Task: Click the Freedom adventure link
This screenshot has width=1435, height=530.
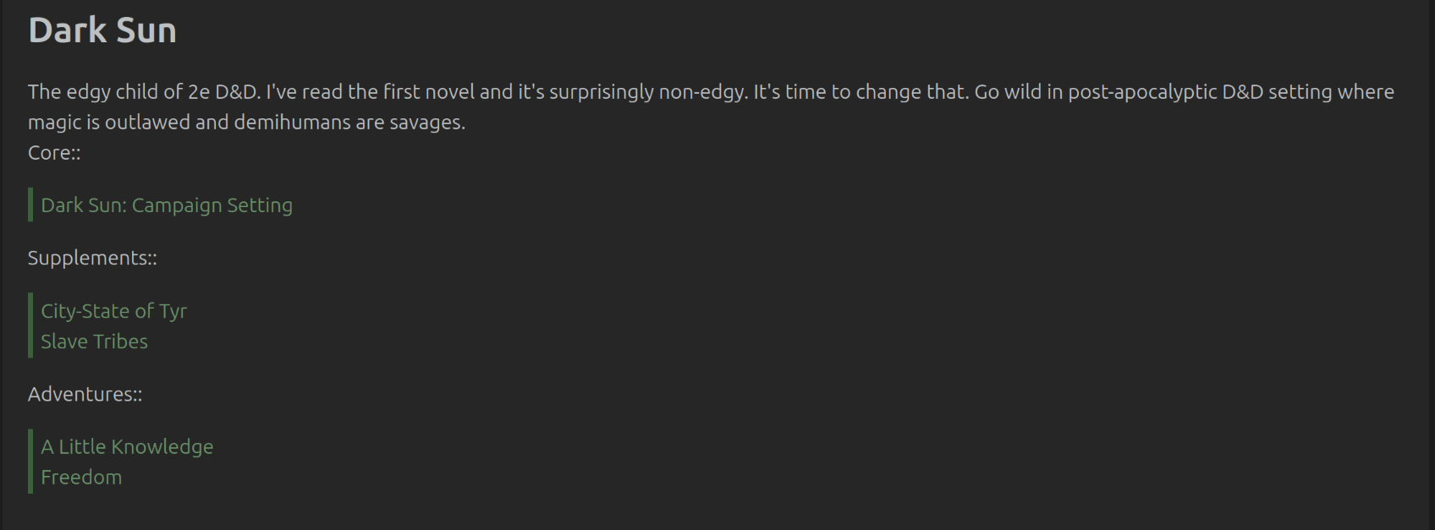Action: coord(81,477)
